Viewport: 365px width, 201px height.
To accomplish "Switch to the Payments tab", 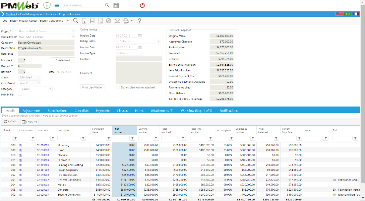I will (x=103, y=111).
